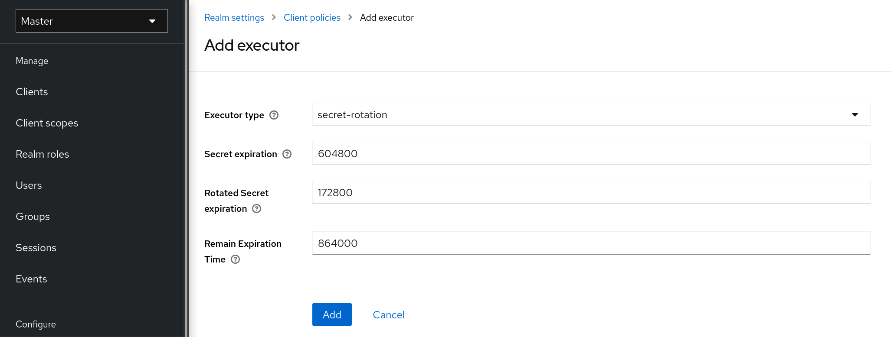
Task: Select the Remain Expiration Time input
Action: 591,243
